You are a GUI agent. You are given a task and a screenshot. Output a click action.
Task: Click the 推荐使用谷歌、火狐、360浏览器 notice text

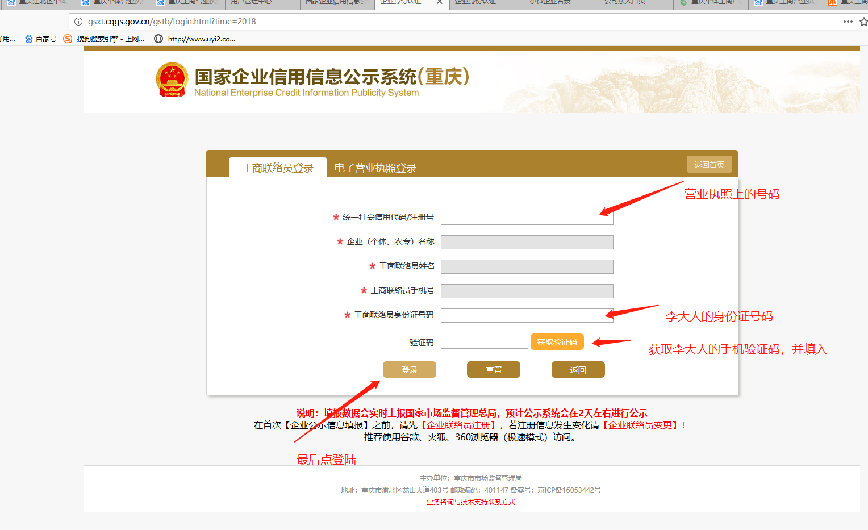471,437
